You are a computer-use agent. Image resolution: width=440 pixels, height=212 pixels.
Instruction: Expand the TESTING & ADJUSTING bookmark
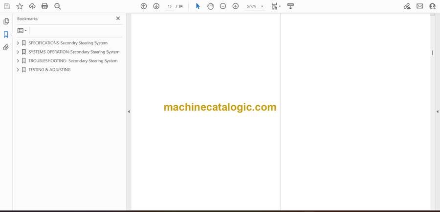click(18, 70)
